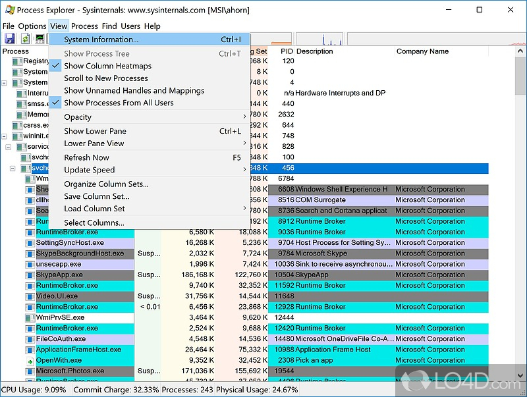Toggle Show Processes From All Users
This screenshot has height=397, width=527.
tap(150, 103)
